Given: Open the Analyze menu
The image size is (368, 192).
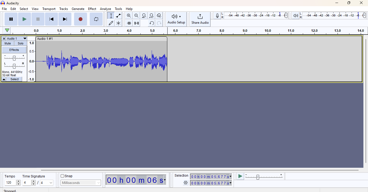Looking at the screenshot, I should pos(105,9).
